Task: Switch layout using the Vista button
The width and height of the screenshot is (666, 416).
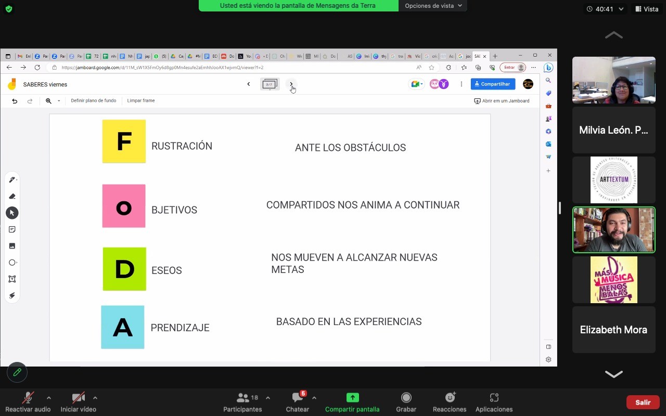Action: point(646,9)
